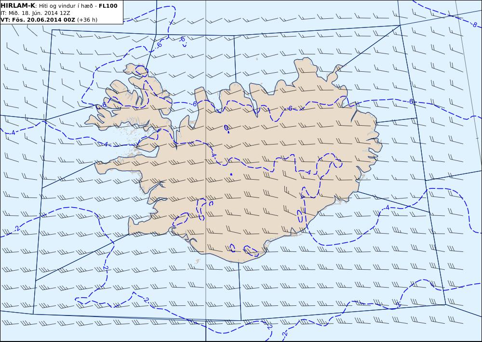The height and width of the screenshot is (342, 482).
Task: Click the 'Hiti og vindur í hæð' caption
Action: (67, 6)
